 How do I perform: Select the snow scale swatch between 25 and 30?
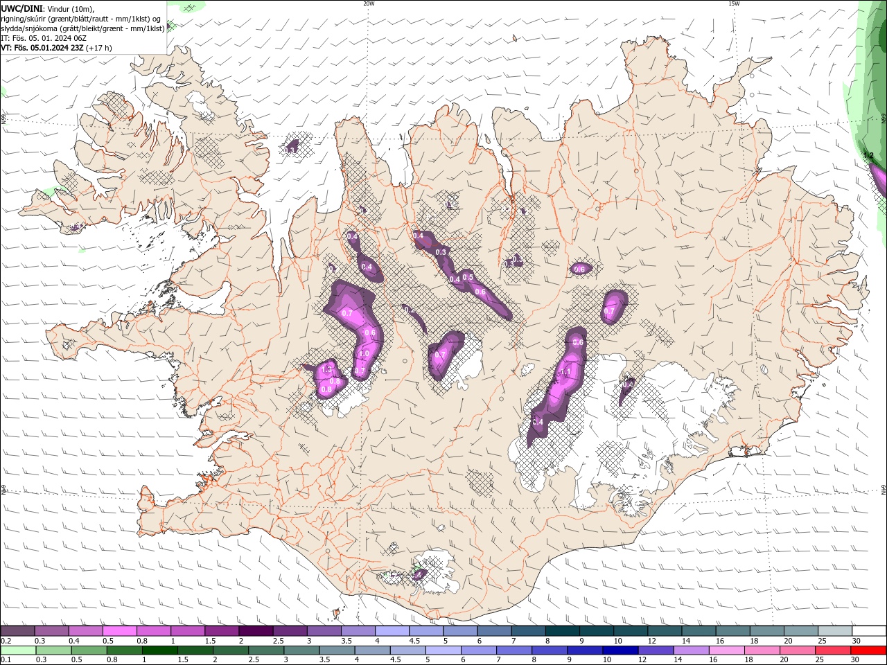click(x=835, y=631)
